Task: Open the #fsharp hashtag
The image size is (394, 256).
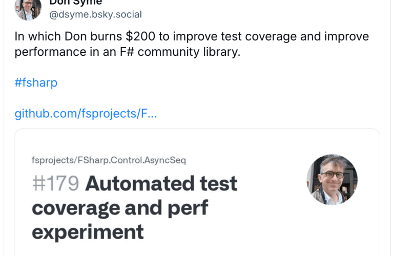Action: pyautogui.click(x=36, y=83)
